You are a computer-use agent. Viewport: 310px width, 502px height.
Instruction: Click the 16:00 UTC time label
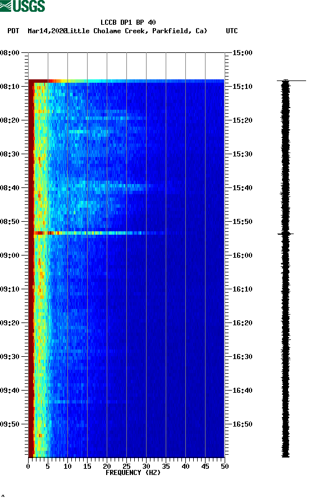(x=242, y=256)
